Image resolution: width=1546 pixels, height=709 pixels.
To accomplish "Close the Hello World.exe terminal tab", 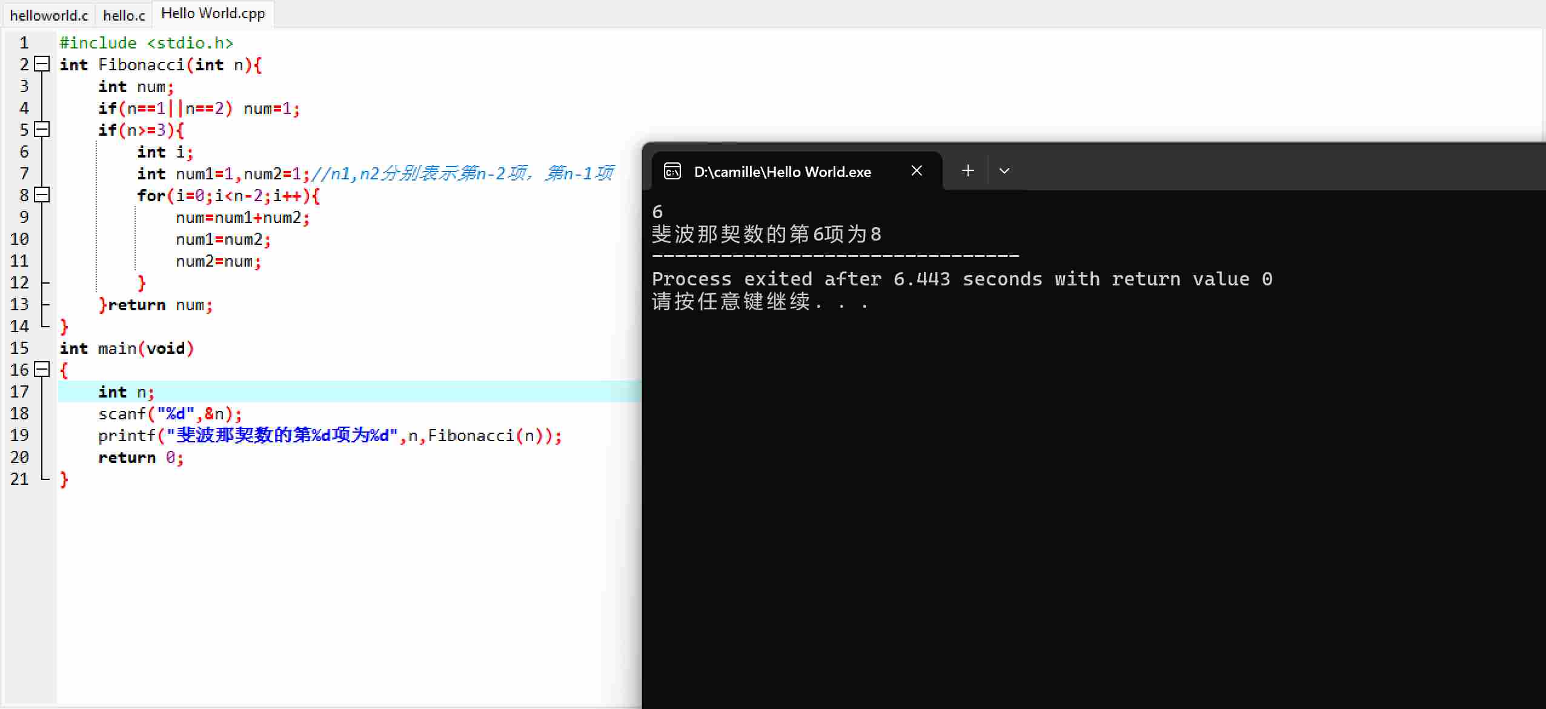I will 916,171.
